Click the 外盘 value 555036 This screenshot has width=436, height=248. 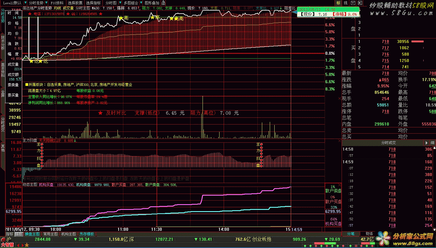pyautogui.click(x=428, y=124)
